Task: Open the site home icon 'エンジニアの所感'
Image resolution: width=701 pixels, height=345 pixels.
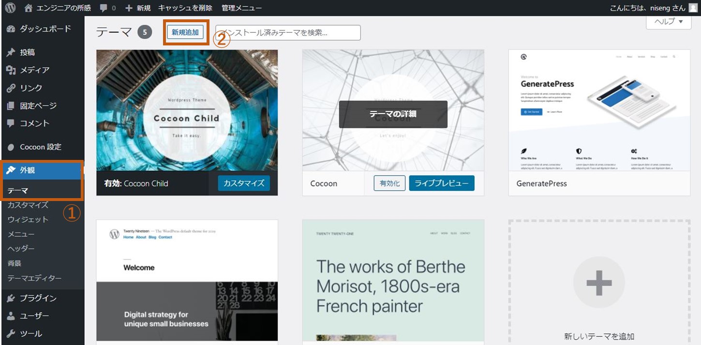Action: [58, 8]
